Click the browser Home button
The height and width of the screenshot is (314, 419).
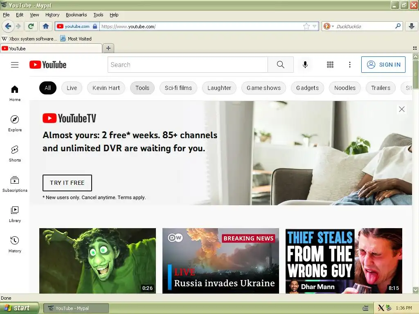click(46, 26)
